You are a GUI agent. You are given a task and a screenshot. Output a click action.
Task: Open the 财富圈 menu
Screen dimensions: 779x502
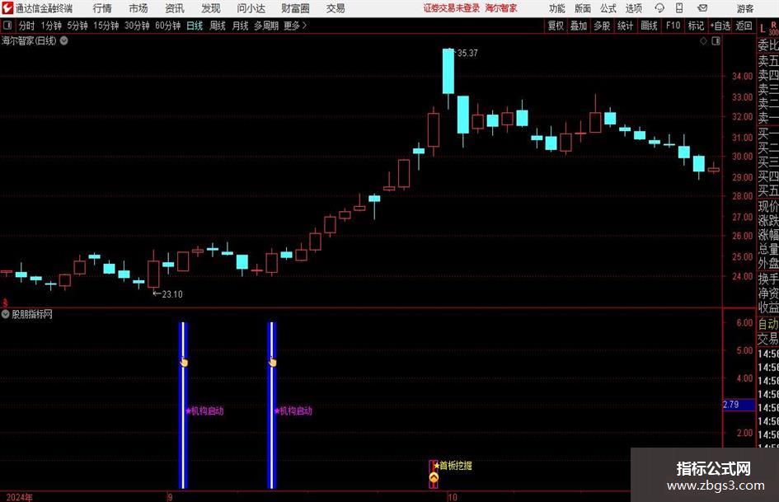click(x=295, y=8)
